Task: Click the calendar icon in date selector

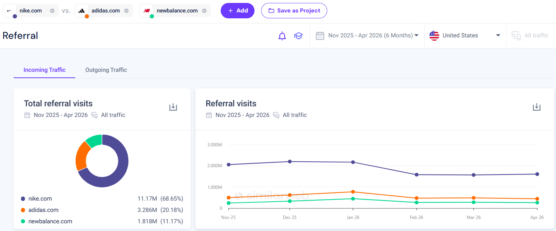Action: 320,36
